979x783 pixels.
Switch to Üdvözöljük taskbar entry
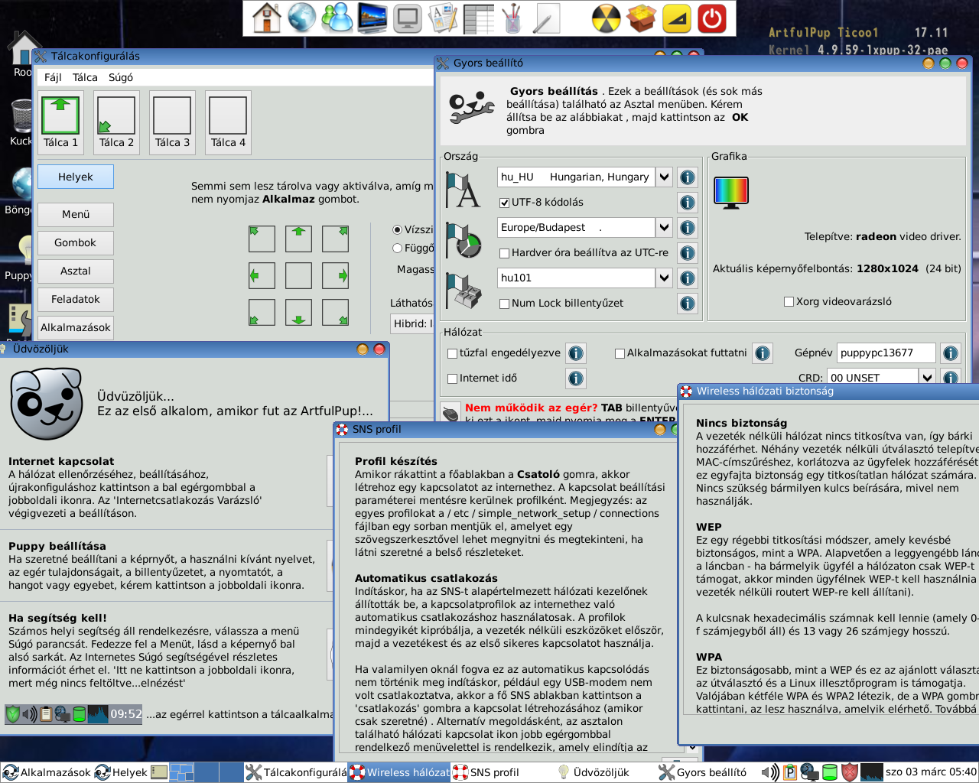pyautogui.click(x=604, y=772)
